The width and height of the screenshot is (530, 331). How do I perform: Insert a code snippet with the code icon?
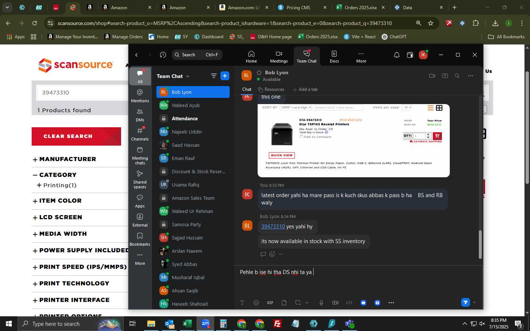[349, 303]
